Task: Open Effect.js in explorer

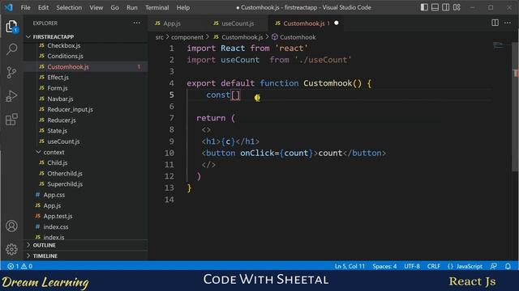Action: [58, 78]
